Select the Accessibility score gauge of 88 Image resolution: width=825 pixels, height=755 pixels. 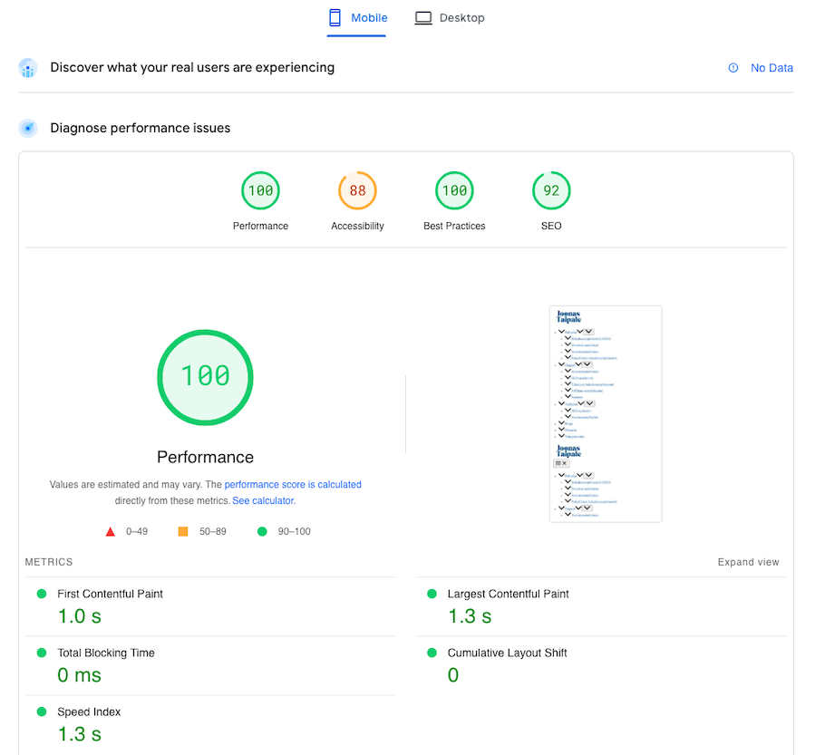357,191
